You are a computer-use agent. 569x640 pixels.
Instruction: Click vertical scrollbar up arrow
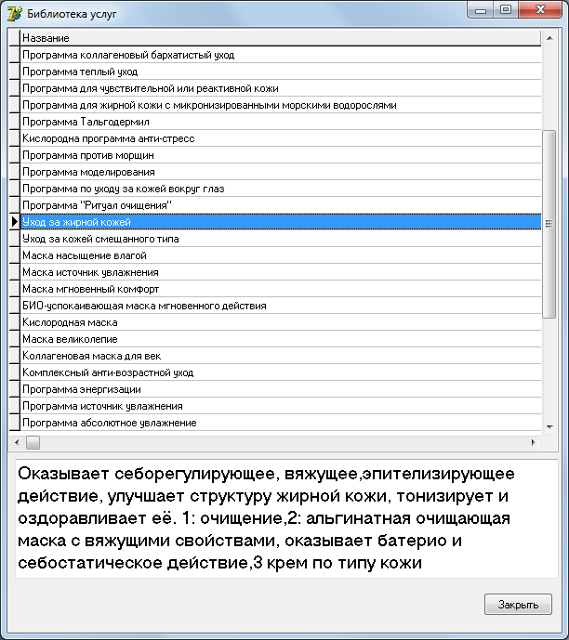pyautogui.click(x=549, y=38)
